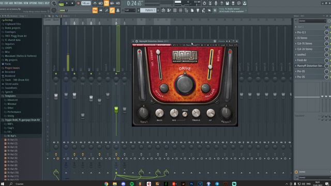
Task: Open the plugin picker plug icon
Action: [x=198, y=10]
